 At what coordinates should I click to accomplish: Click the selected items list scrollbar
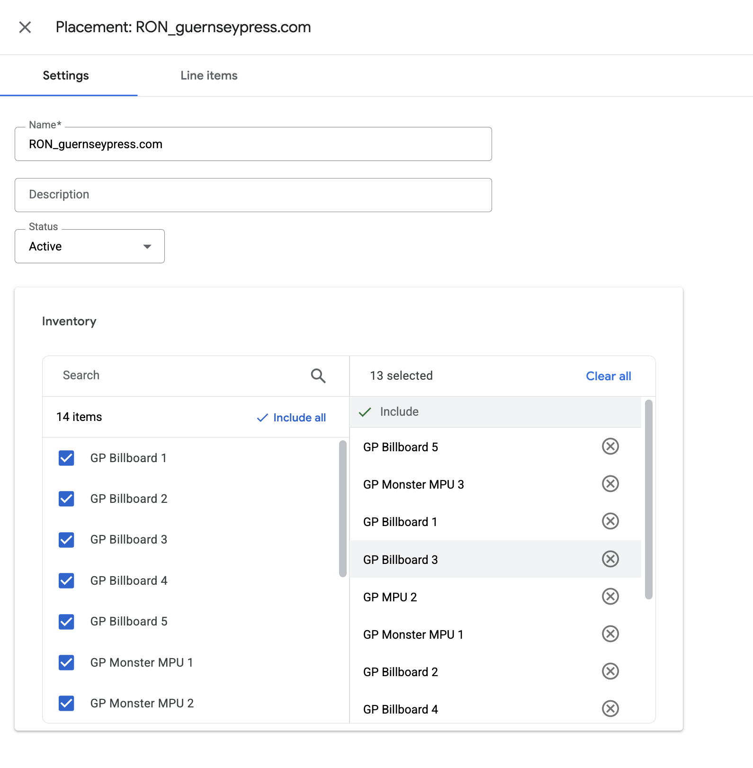[x=649, y=500]
